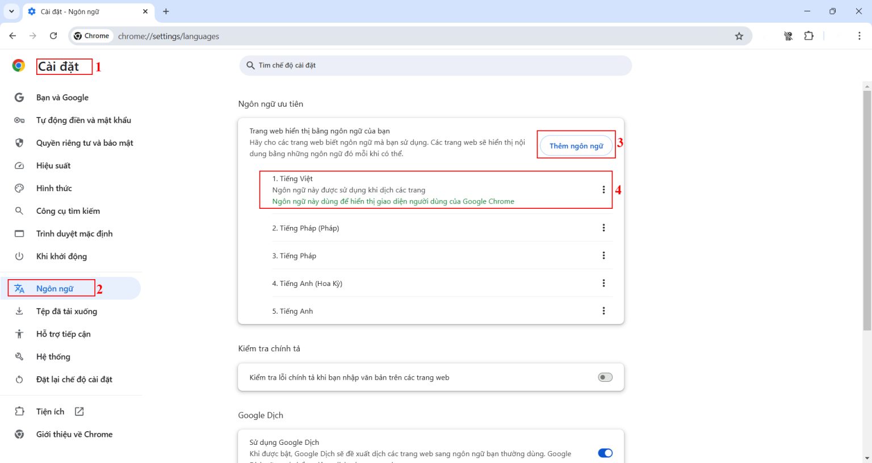872x463 pixels.
Task: Click the download icon beside Tệp đã tải xuống
Action: point(19,311)
